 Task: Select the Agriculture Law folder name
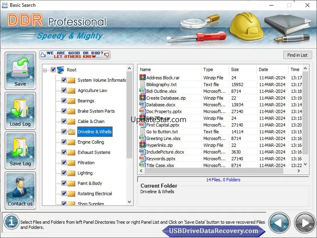click(x=92, y=90)
